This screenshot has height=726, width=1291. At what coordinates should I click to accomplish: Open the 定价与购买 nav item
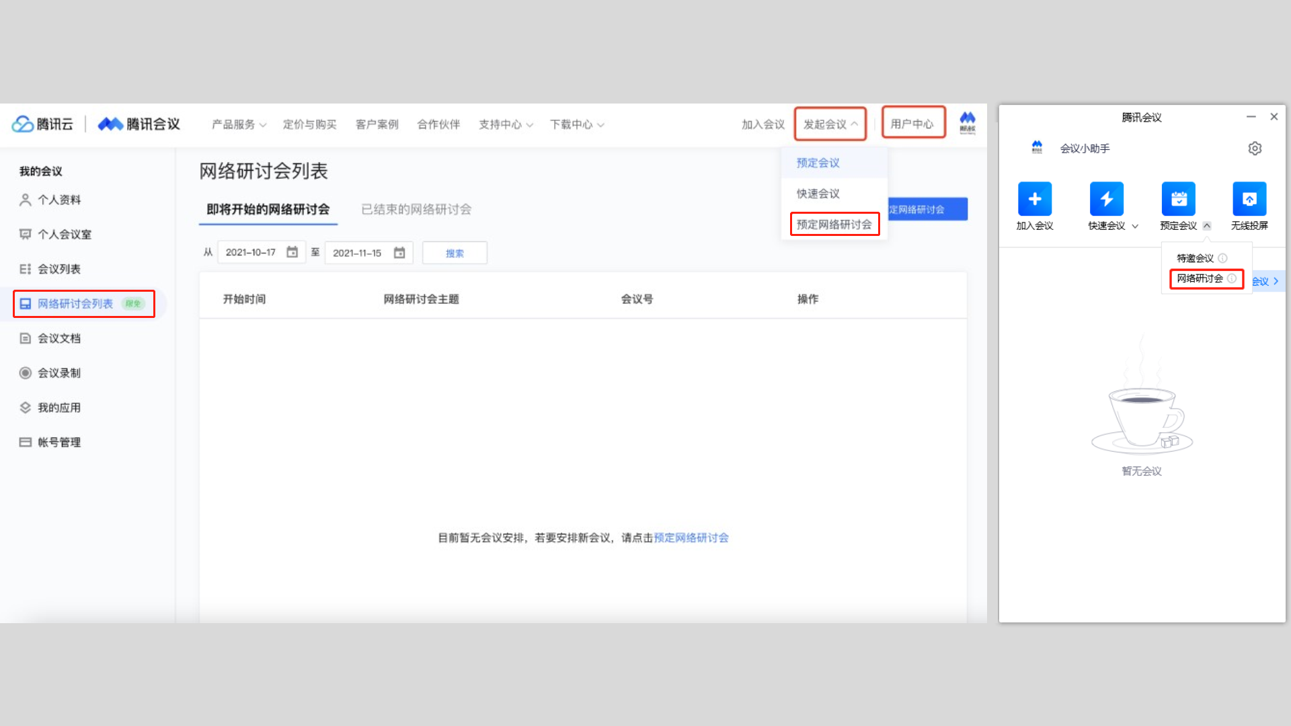click(309, 124)
